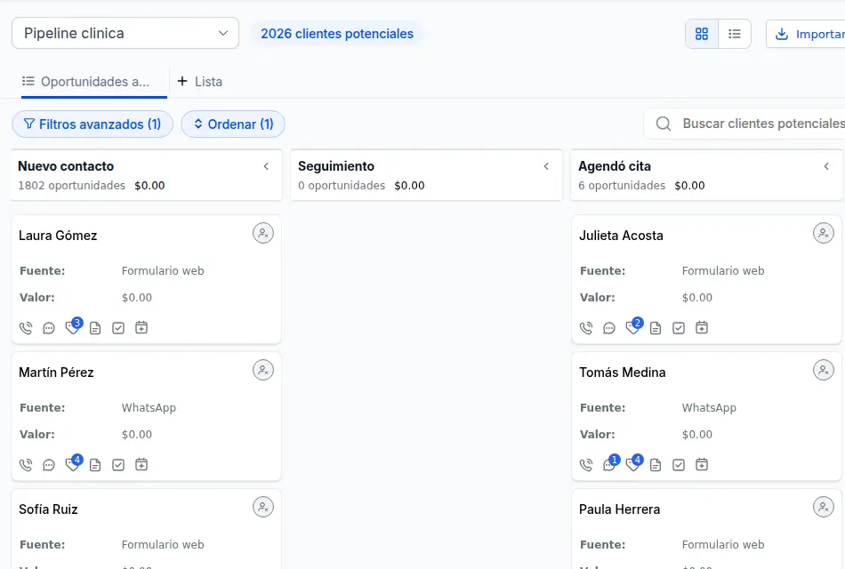Click WhatsApp source on Martín Pérez card
Viewport: 845px width, 569px height.
point(149,408)
